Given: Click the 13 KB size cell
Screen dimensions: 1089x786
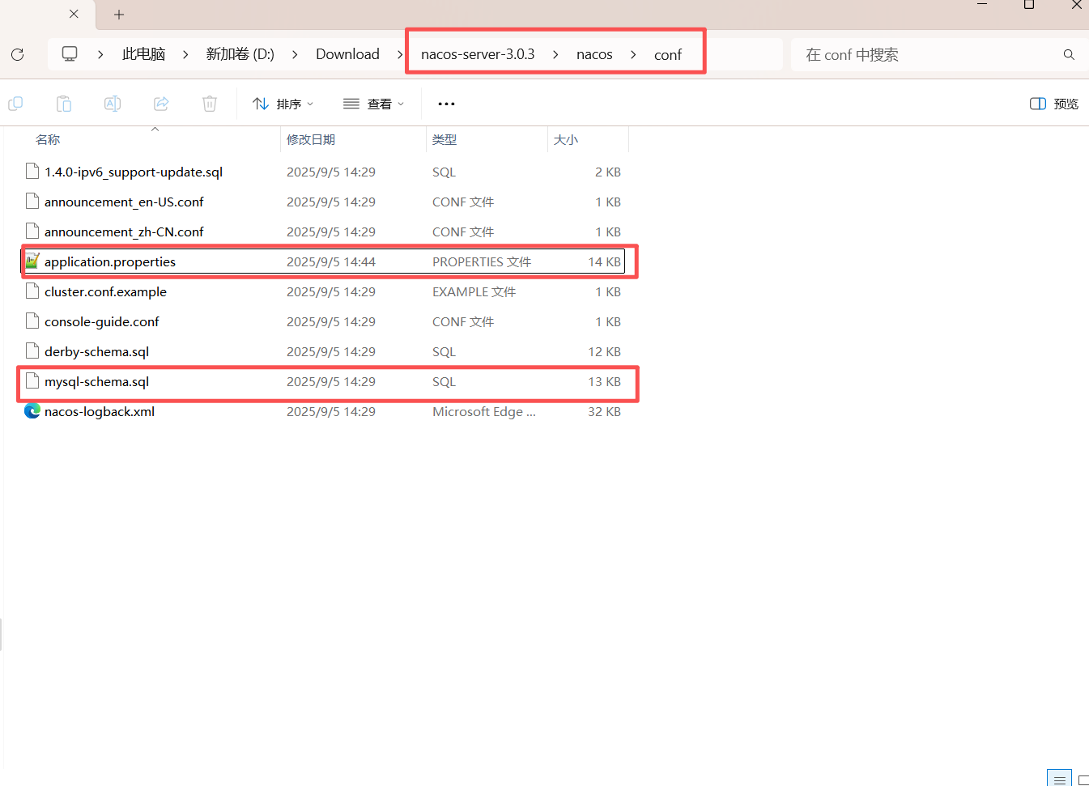Looking at the screenshot, I should 604,381.
